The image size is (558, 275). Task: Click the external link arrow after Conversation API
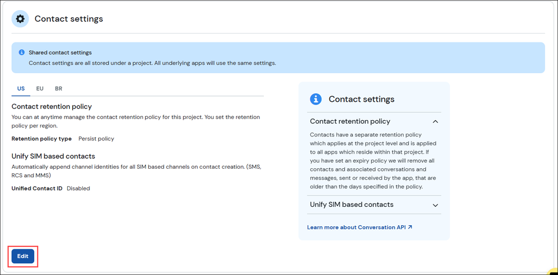tap(410, 227)
